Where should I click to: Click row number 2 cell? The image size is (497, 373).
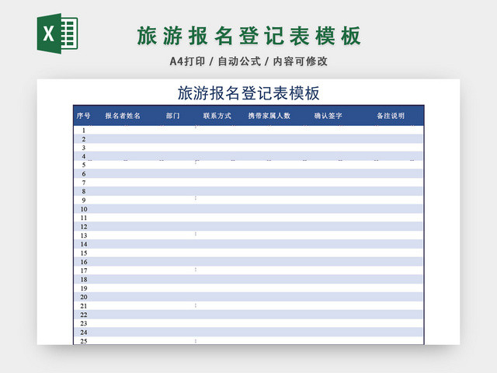coord(84,139)
